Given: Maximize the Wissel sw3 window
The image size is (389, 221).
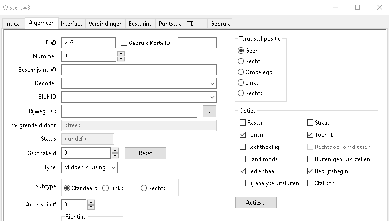Looking at the screenshot, I should click(357, 7).
